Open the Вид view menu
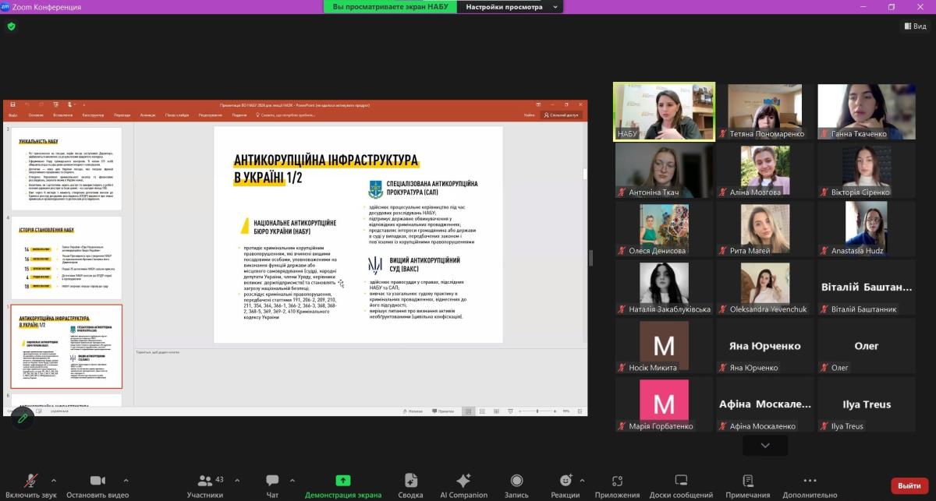936x501 pixels. tap(916, 26)
